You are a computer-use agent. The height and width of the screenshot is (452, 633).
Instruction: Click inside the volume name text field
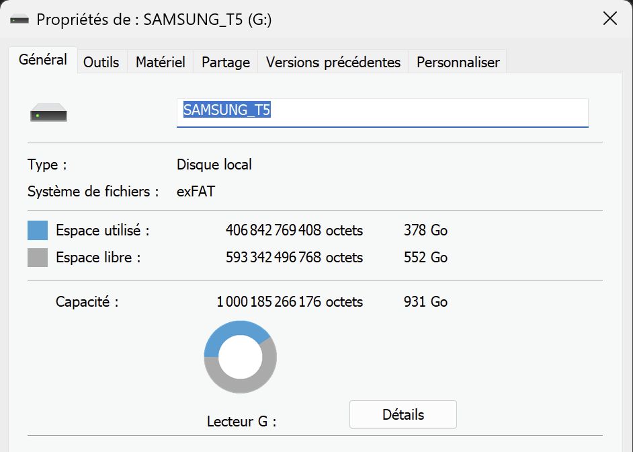[383, 113]
